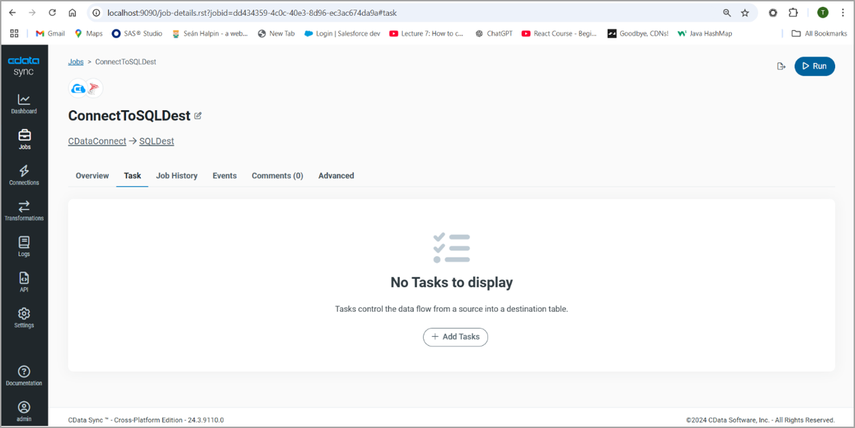Click the SQL Server destination icon
The width and height of the screenshot is (855, 428).
[94, 88]
